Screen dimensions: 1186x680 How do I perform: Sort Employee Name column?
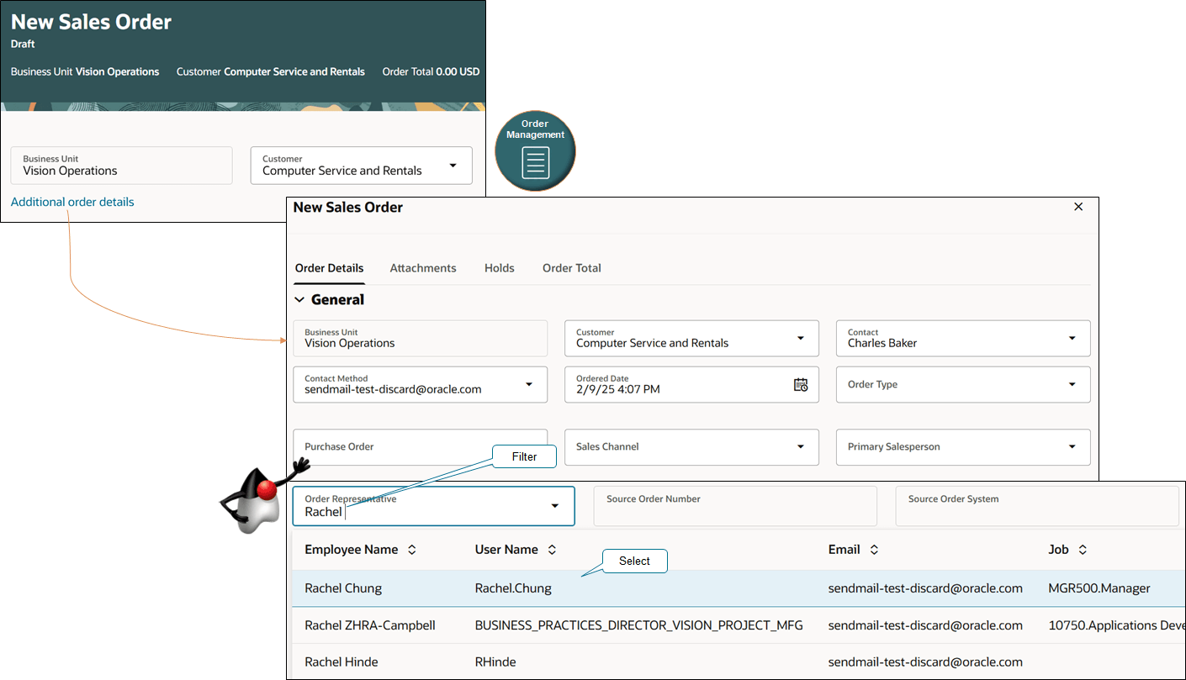pos(412,550)
